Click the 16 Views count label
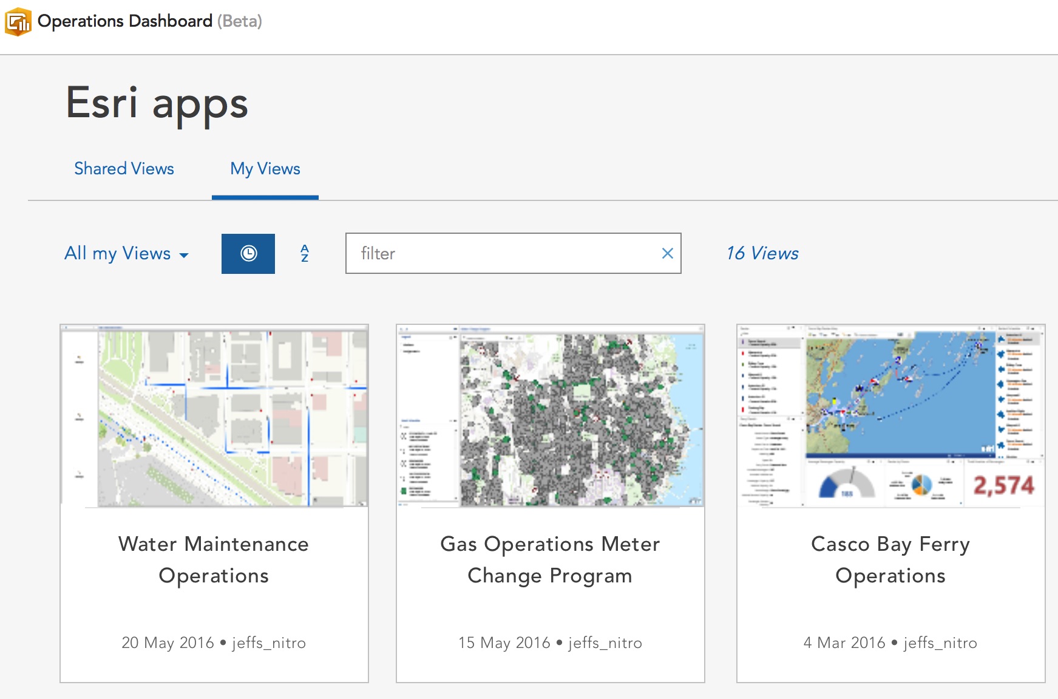Viewport: 1058px width, 699px height. click(762, 253)
